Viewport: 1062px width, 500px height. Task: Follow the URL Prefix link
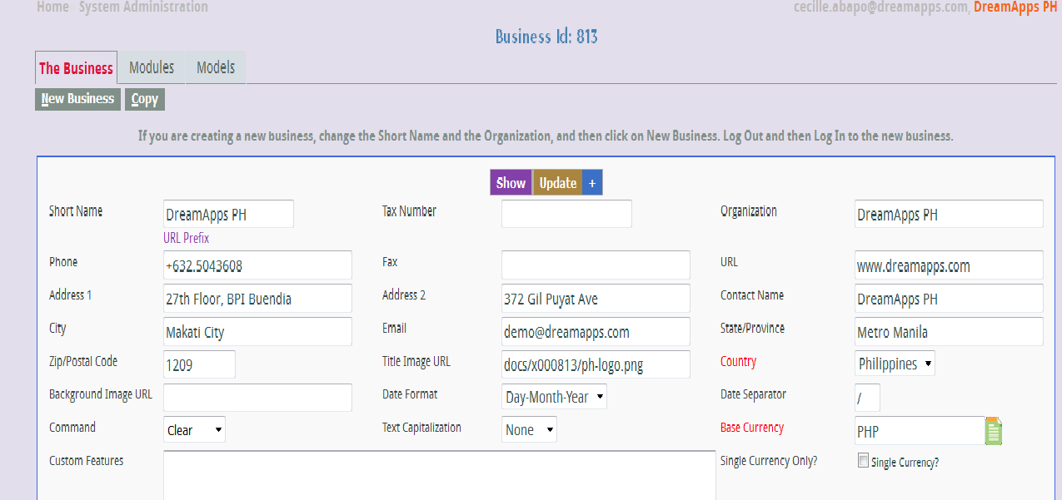pos(187,238)
